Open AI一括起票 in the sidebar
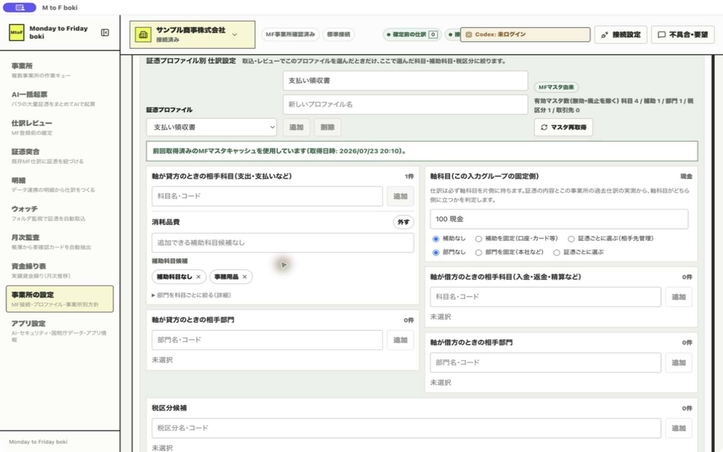 click(x=59, y=99)
